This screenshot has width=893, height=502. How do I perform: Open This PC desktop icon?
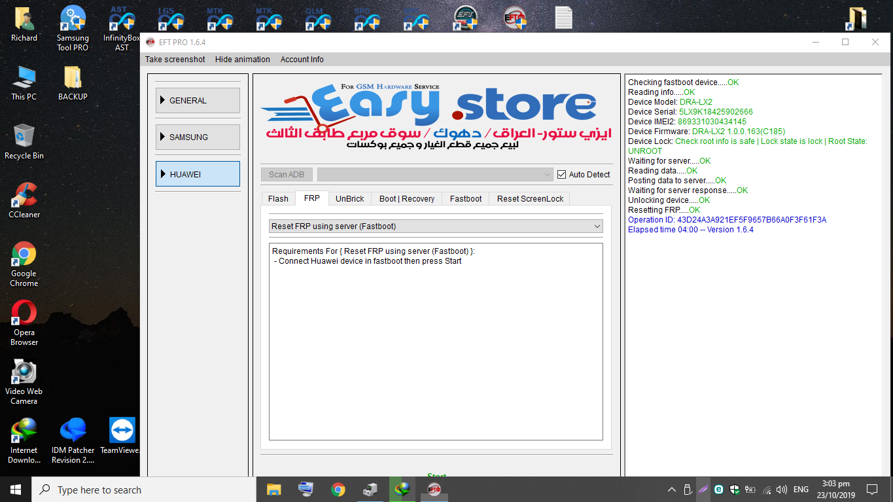point(24,83)
